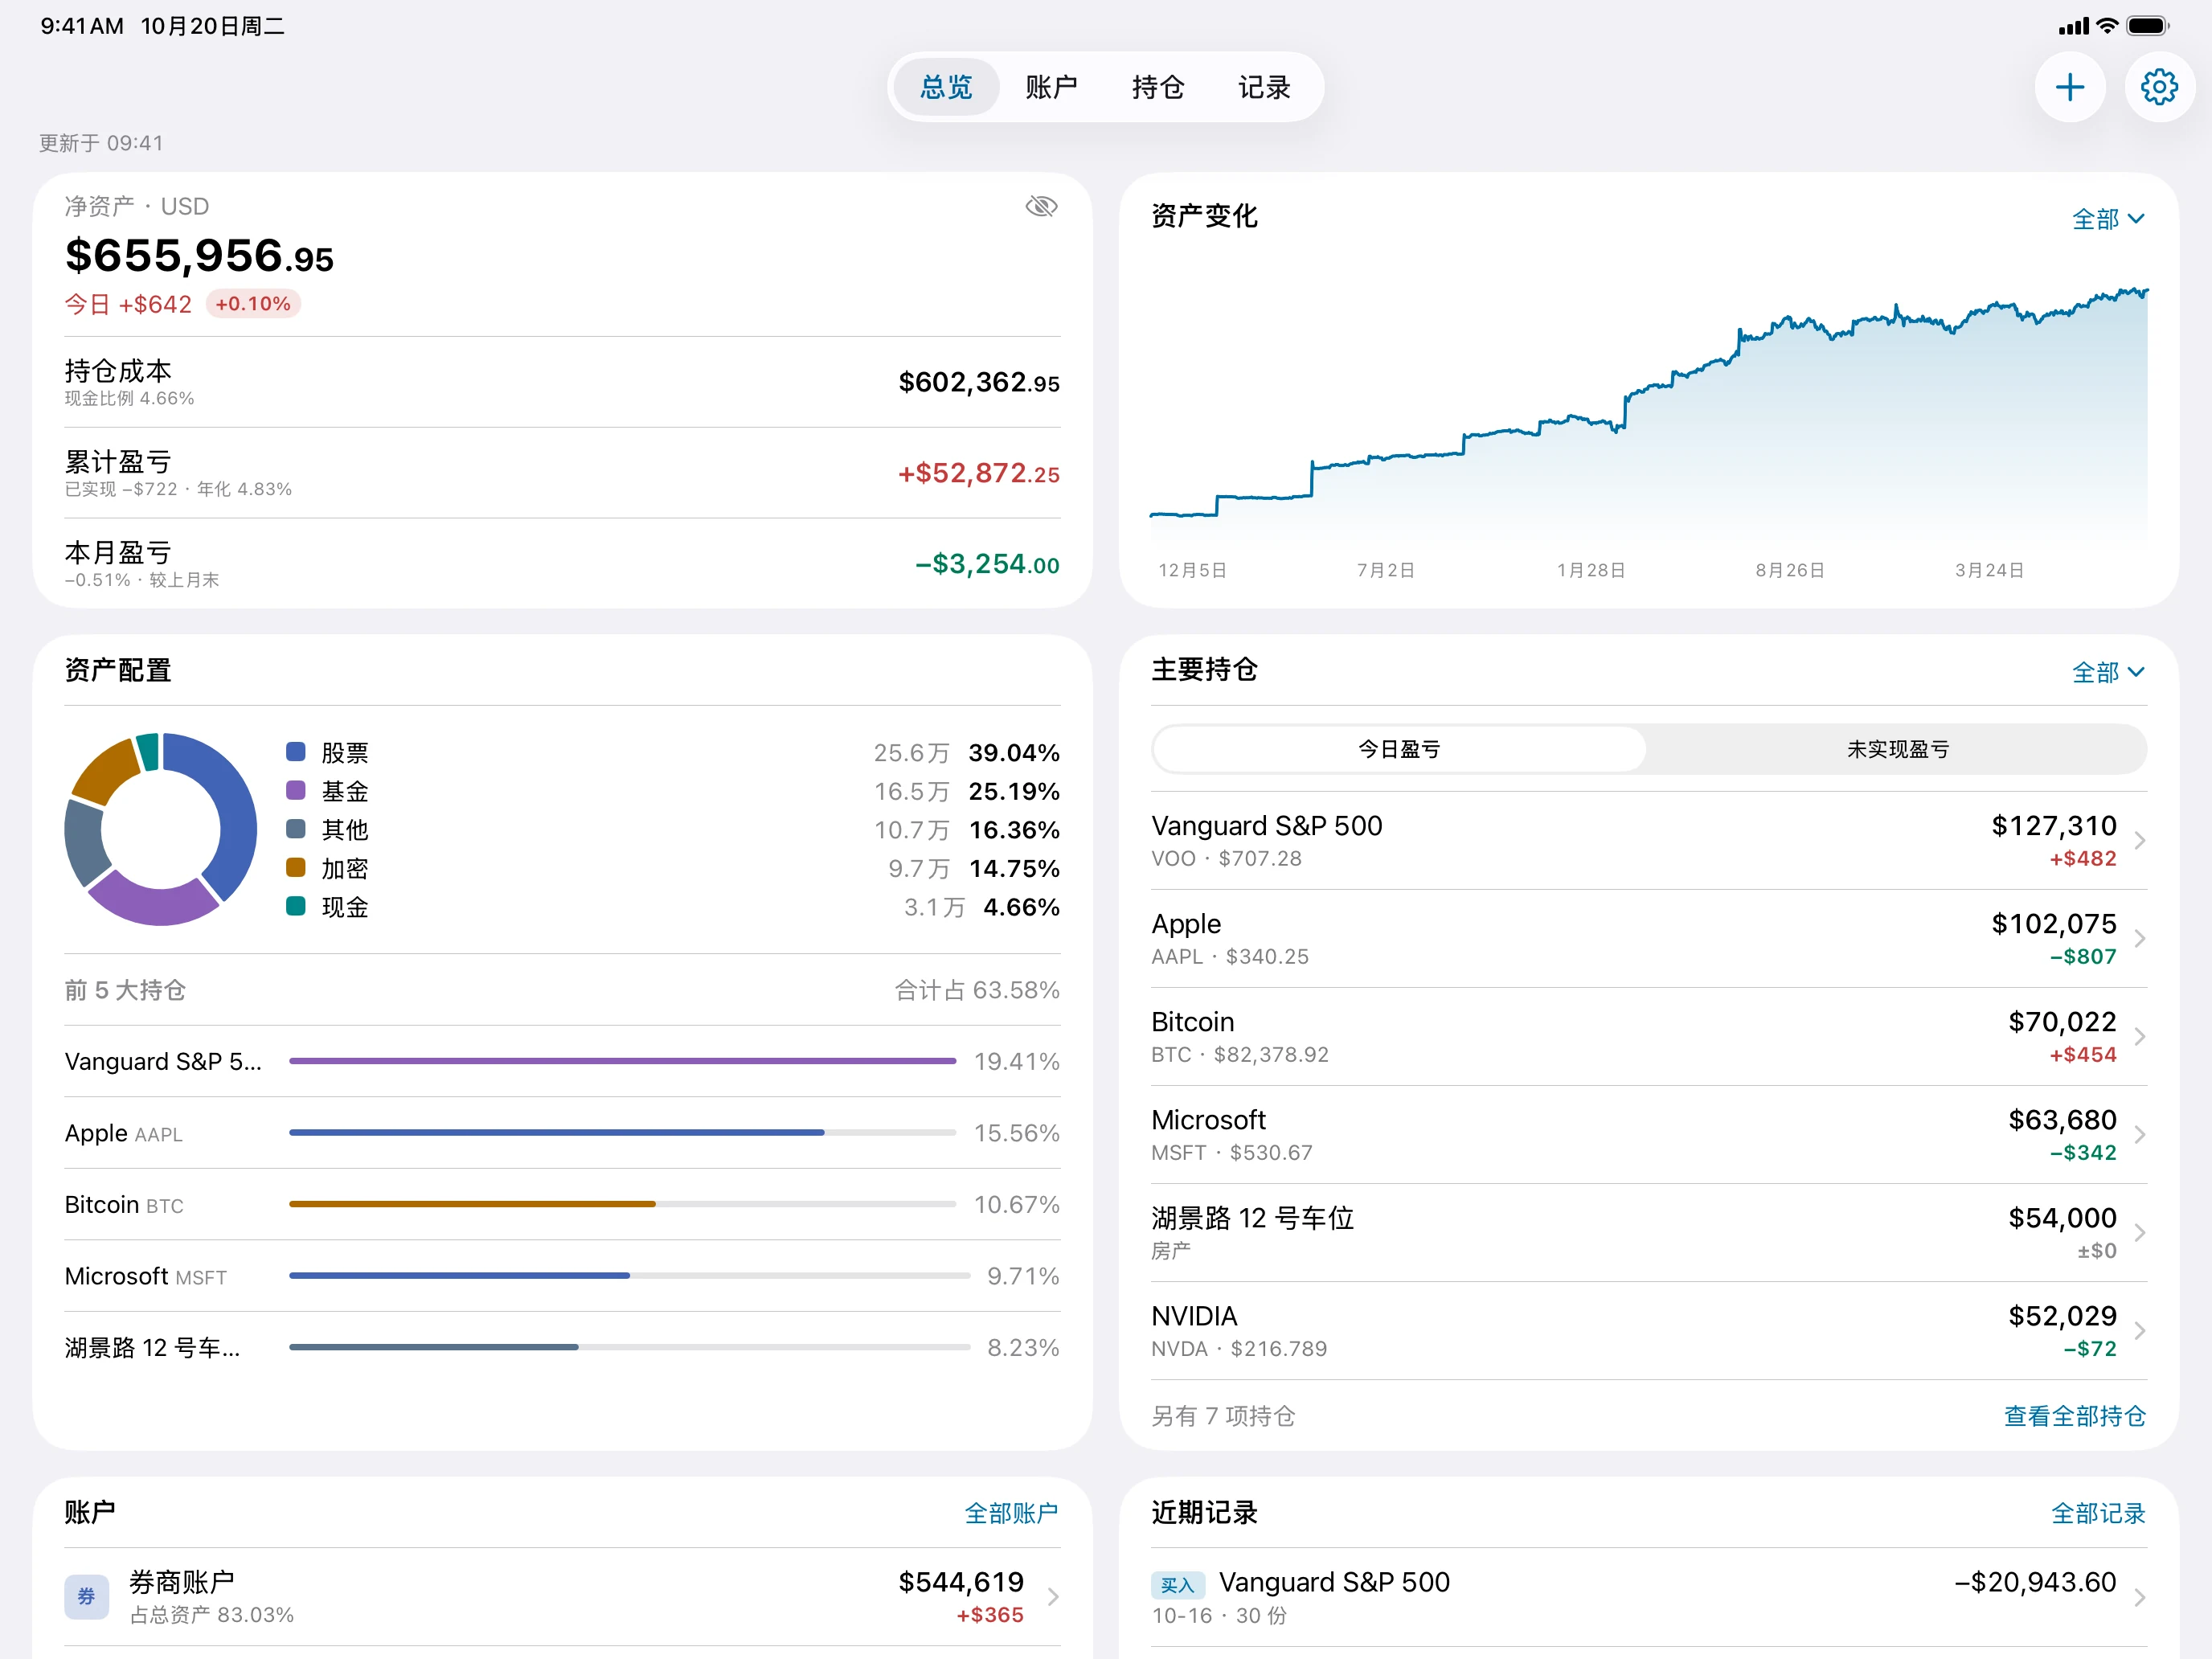Switch to 账户 tab

tap(1052, 88)
